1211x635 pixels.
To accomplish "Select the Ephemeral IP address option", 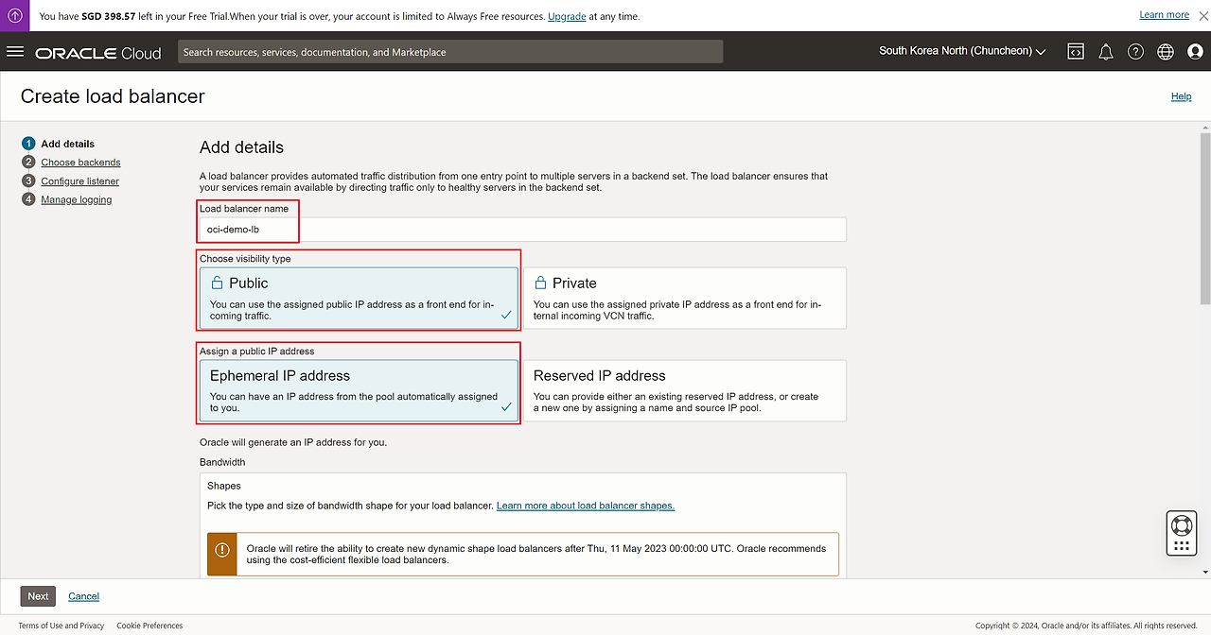I will click(359, 390).
